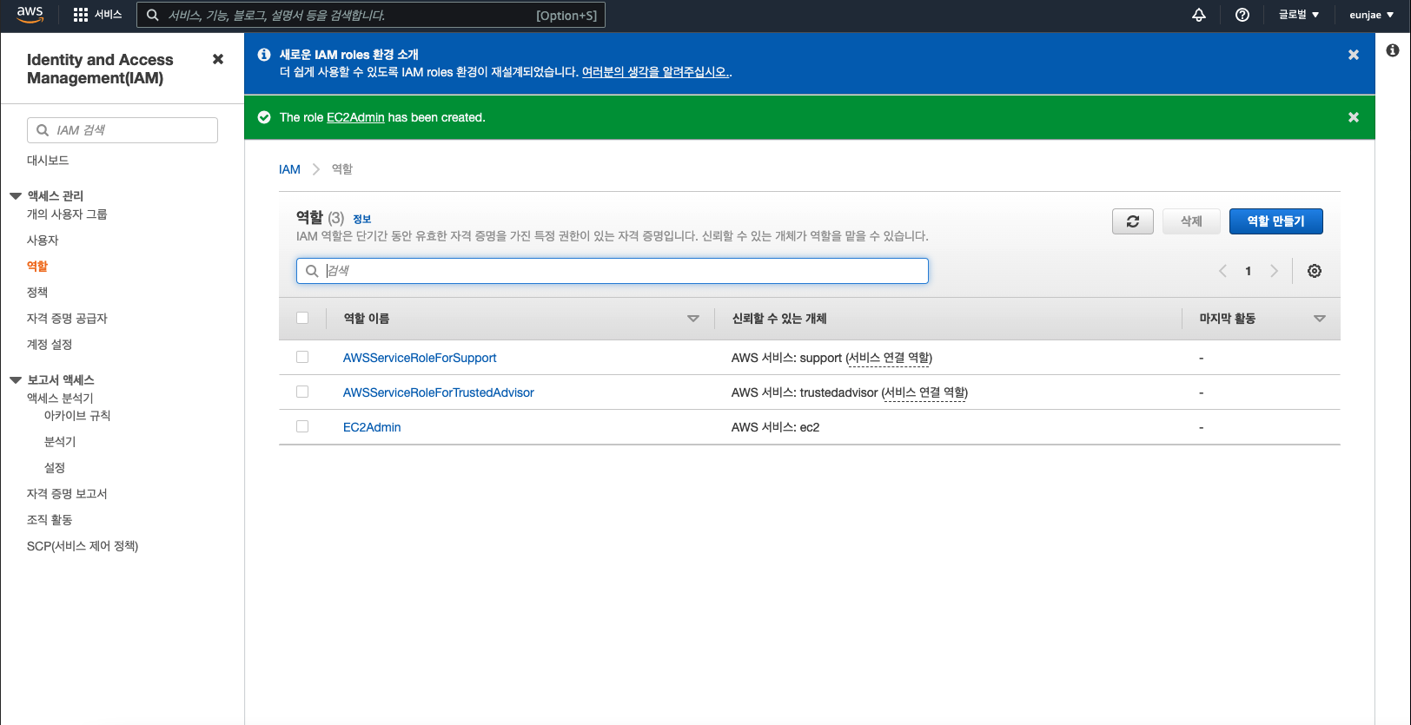
Task: Open 계정 설정 in the sidebar
Action: [50, 345]
